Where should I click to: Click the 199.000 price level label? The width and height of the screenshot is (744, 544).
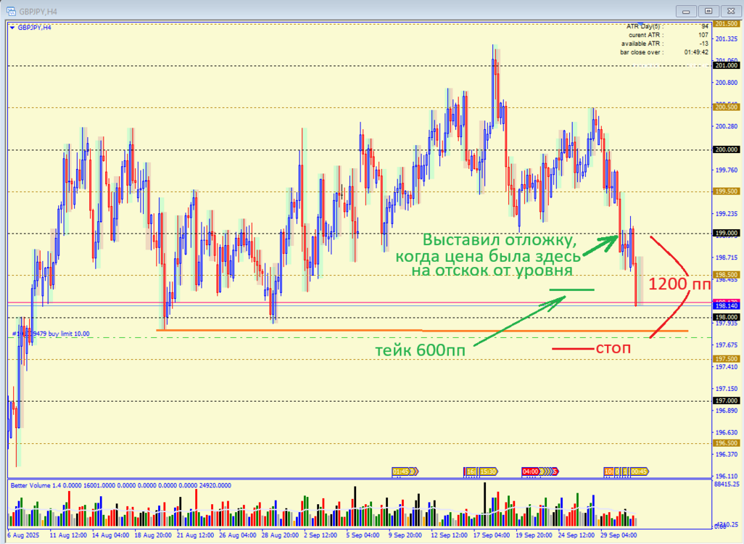(x=726, y=233)
